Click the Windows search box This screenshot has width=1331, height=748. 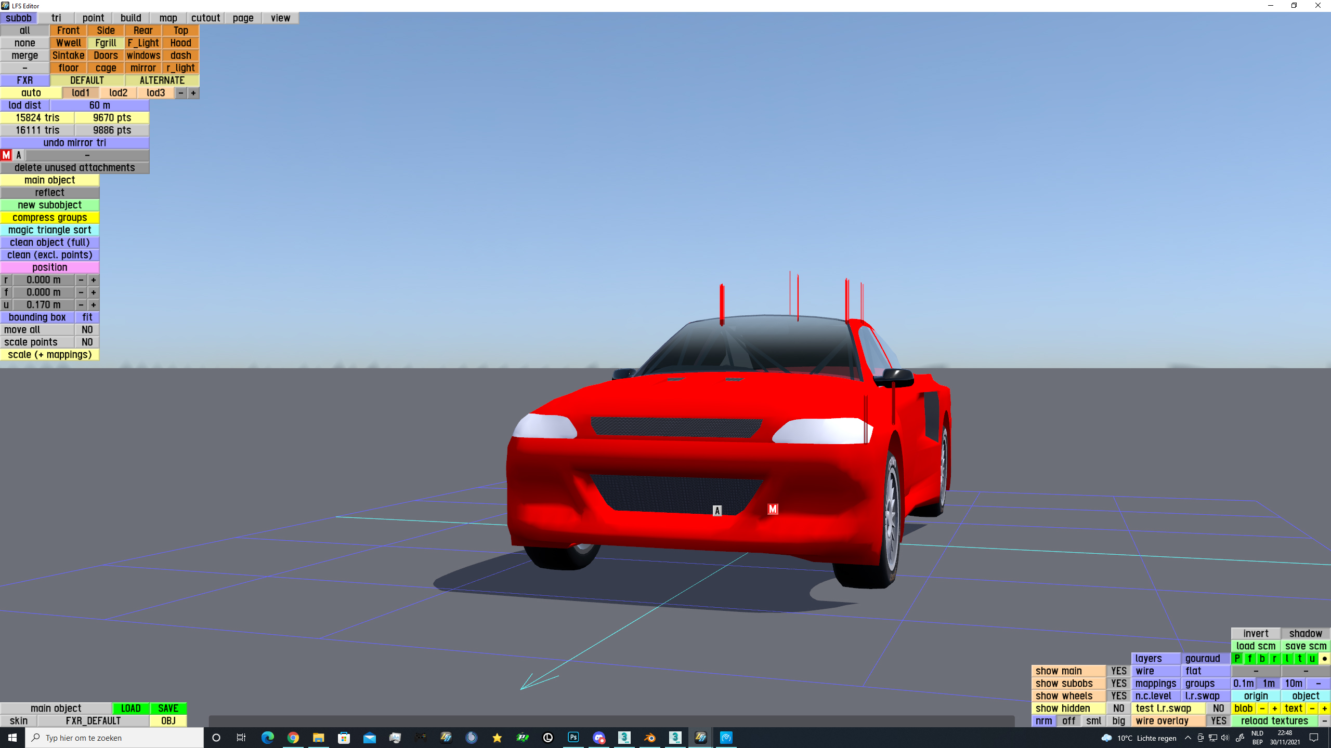coord(114,738)
